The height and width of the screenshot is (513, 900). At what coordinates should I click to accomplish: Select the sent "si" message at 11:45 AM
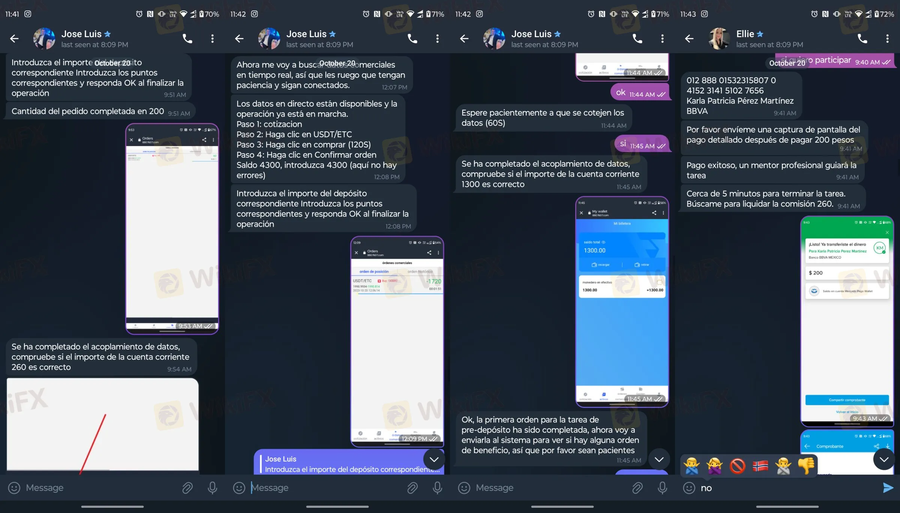642,144
